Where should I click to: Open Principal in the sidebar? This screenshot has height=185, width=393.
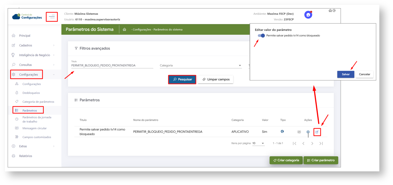pyautogui.click(x=25, y=36)
